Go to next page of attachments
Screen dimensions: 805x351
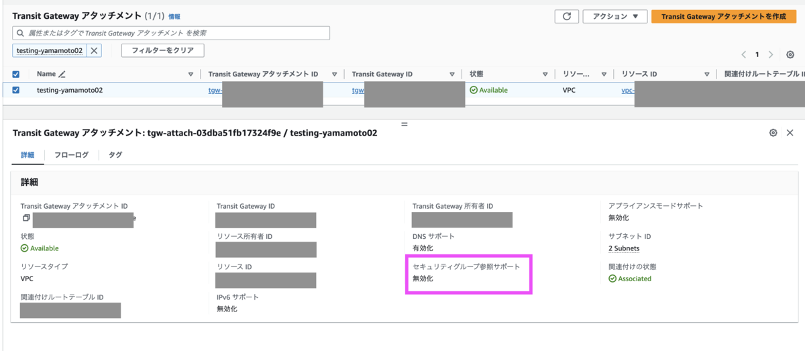point(771,54)
